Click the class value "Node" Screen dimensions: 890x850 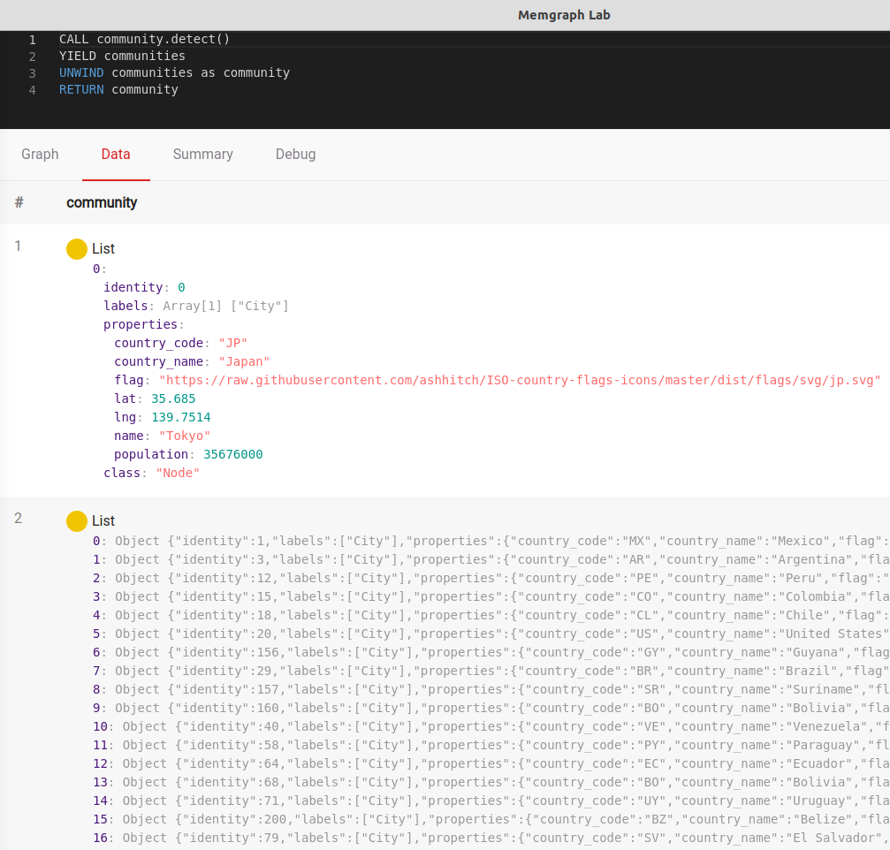178,474
